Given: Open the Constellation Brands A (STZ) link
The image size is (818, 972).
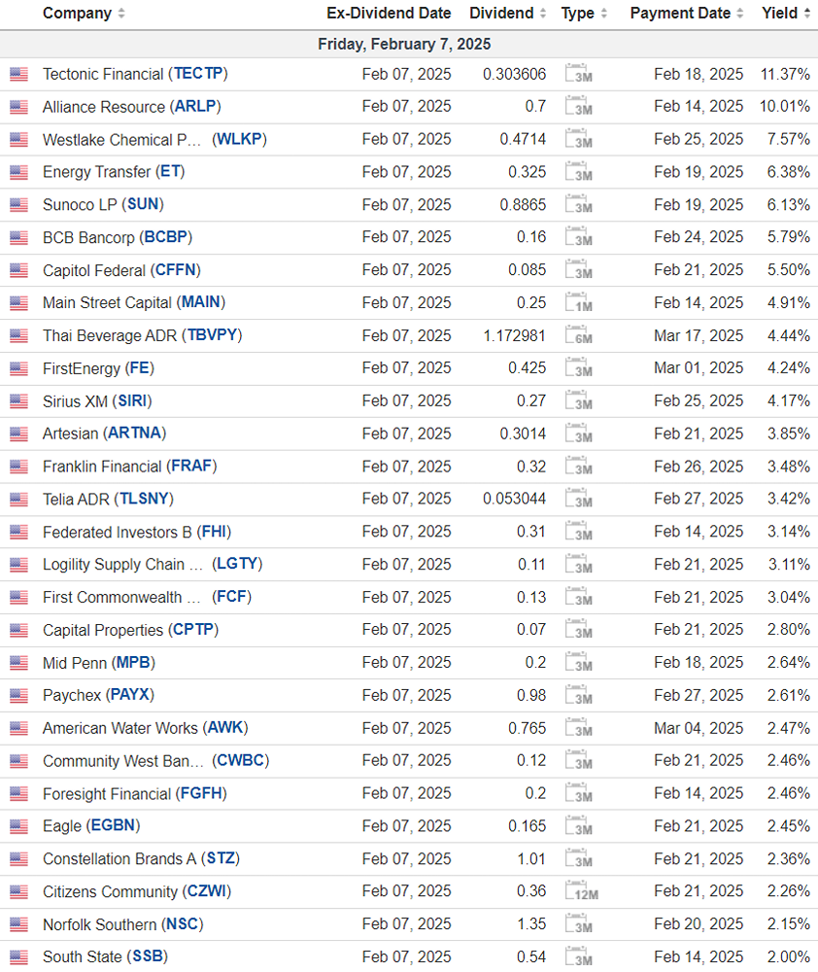Looking at the screenshot, I should pos(141,859).
